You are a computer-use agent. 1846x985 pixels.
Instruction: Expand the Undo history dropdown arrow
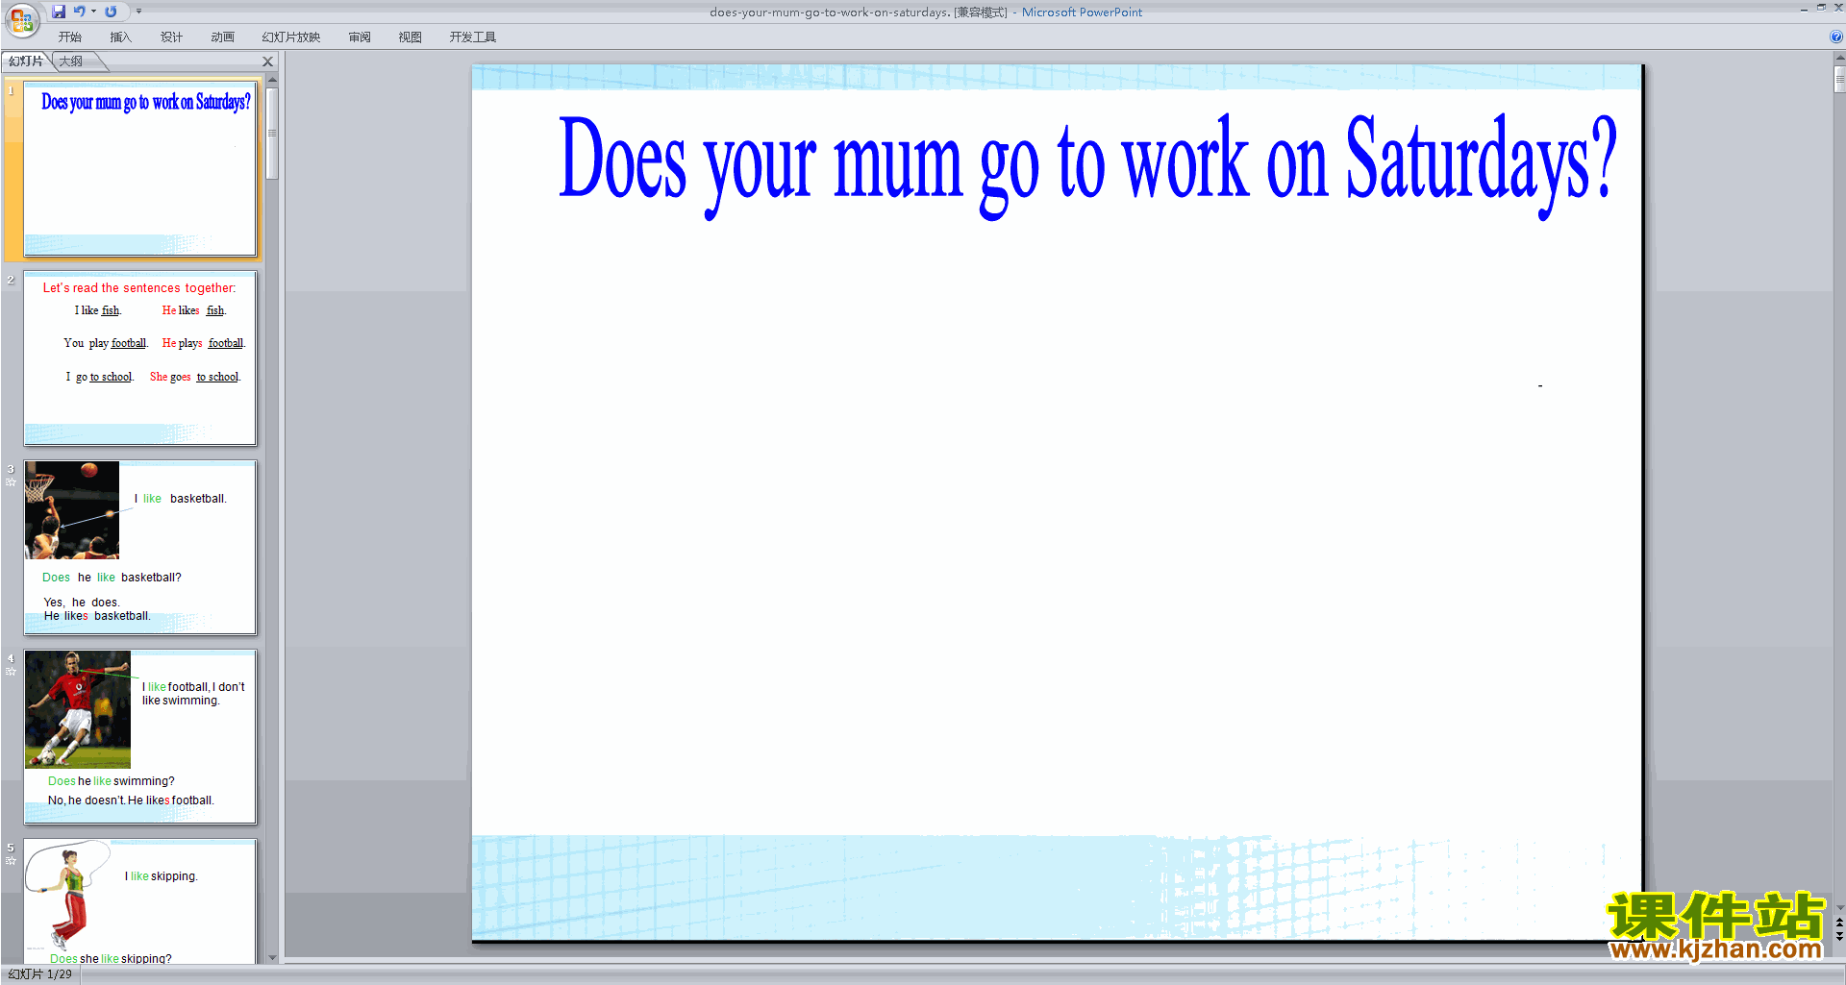93,12
